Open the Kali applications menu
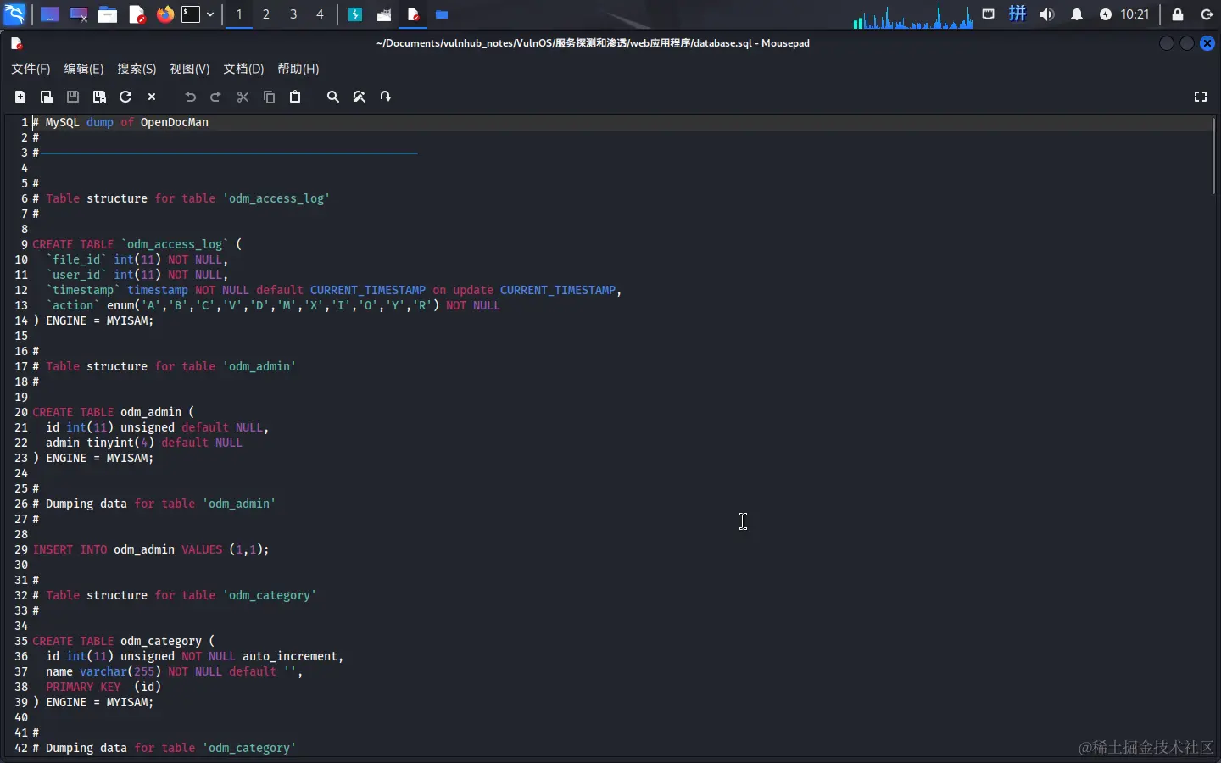This screenshot has height=763, width=1221. 15,14
